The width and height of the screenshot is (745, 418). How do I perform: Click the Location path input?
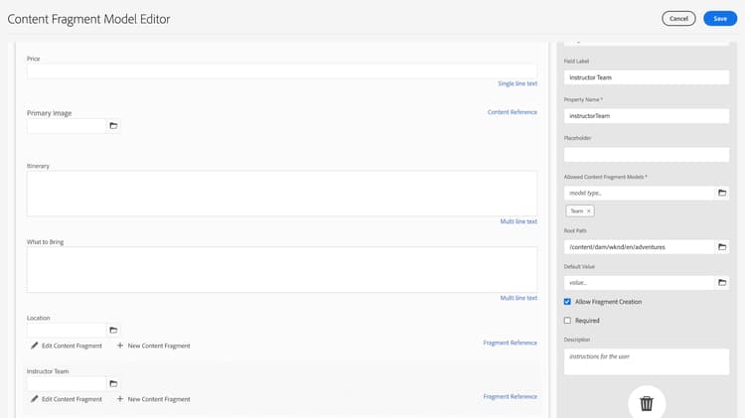(67, 330)
